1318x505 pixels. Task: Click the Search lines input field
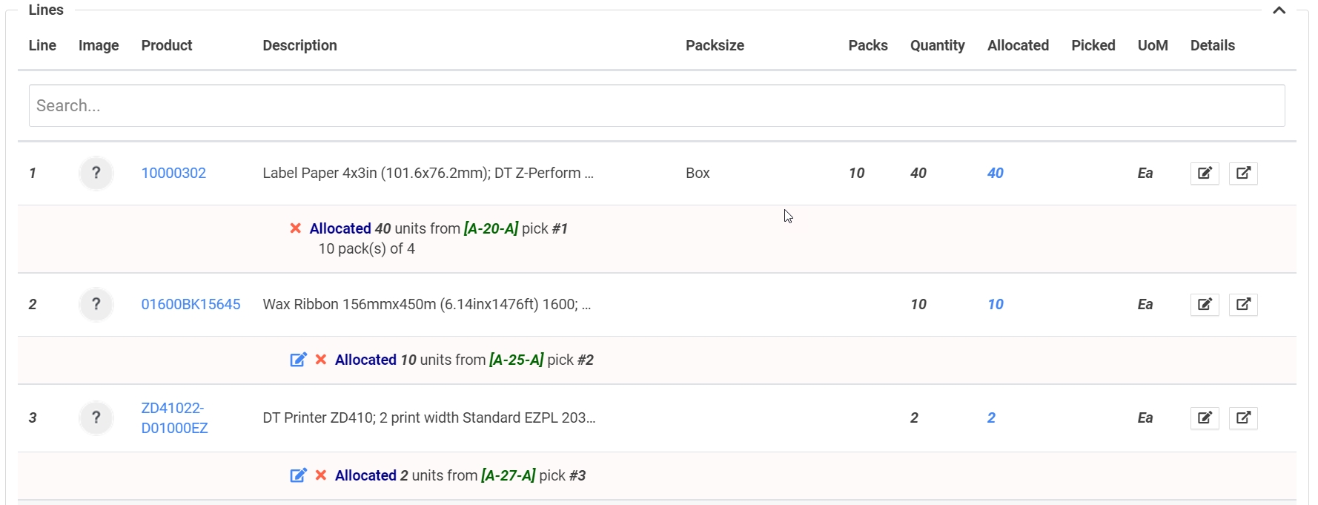tap(656, 106)
